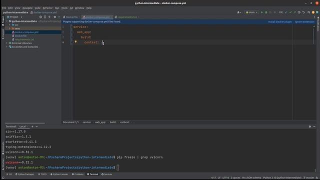320x180 pixels.
Task: Open the Git tool window button
Action: click(9, 174)
